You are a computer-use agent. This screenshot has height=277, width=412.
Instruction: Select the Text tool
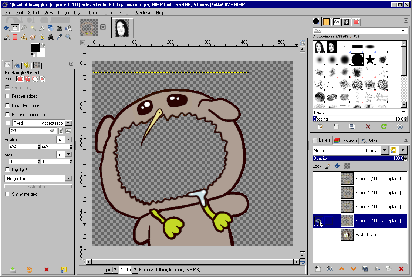[x=51, y=37]
